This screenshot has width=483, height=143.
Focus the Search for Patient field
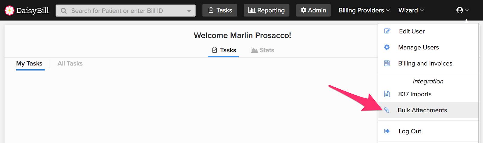(x=126, y=11)
